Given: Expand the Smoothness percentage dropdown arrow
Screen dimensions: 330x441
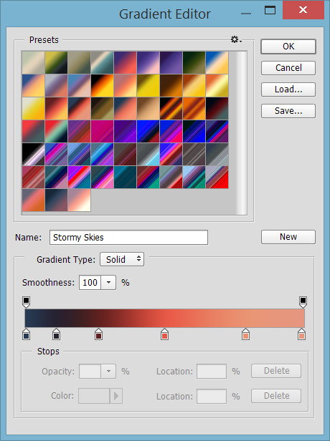Looking at the screenshot, I should click(108, 282).
